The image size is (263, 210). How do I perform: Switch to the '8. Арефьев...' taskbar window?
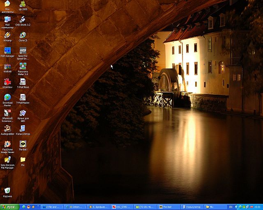[99, 207]
